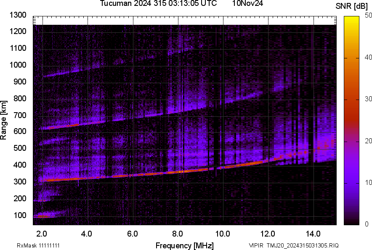
Task: Click the frequency tick label 10.0
Action: (222, 234)
